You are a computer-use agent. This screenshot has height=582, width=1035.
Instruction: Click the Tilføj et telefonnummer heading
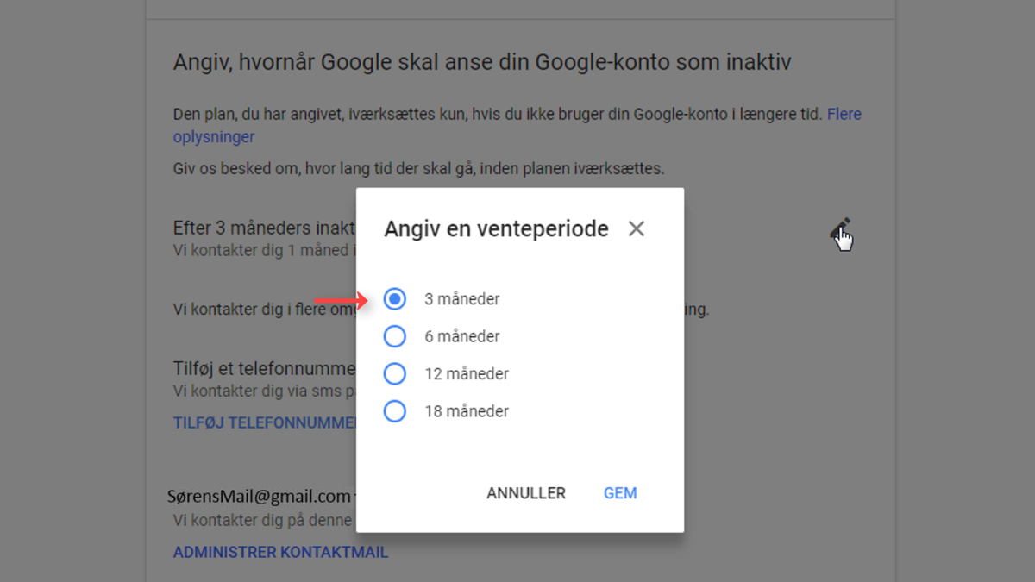[264, 369]
